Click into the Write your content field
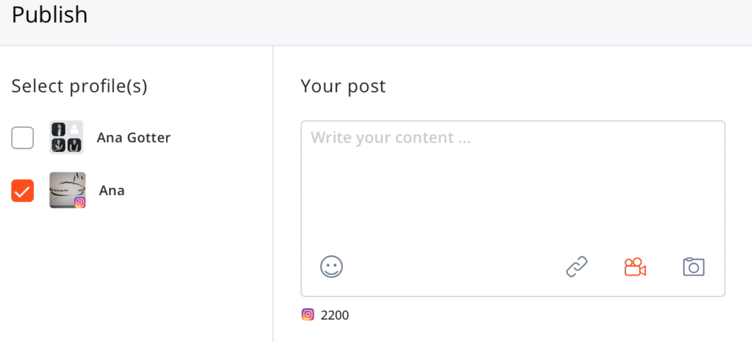752x342 pixels. [513, 183]
